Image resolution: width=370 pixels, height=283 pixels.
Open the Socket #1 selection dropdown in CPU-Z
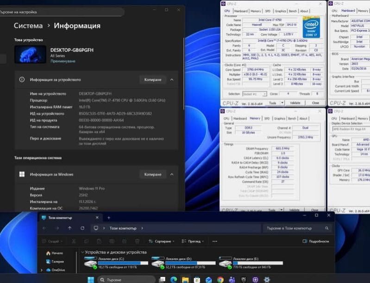click(x=255, y=94)
